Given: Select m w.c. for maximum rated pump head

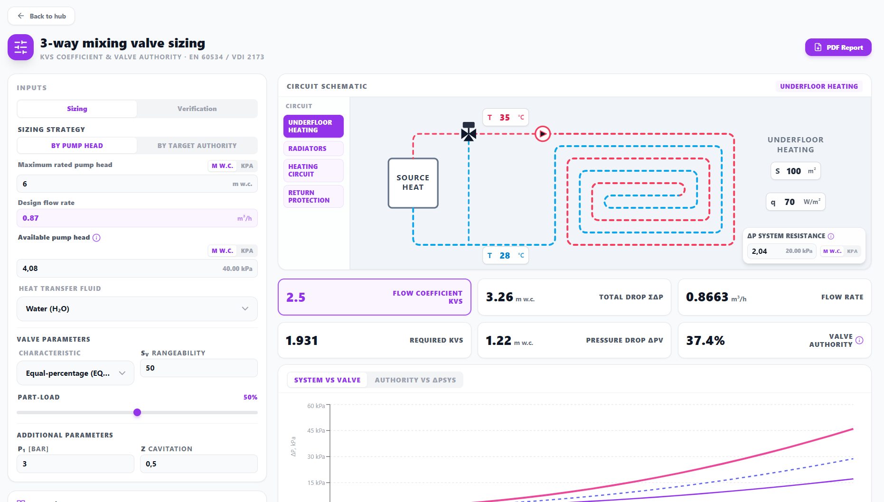Looking at the screenshot, I should [x=222, y=166].
